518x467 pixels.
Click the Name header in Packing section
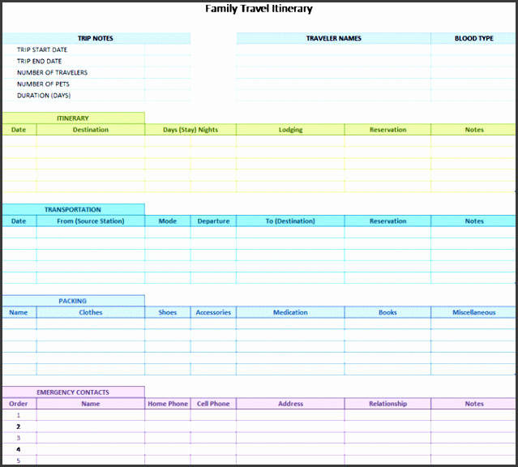(19, 312)
